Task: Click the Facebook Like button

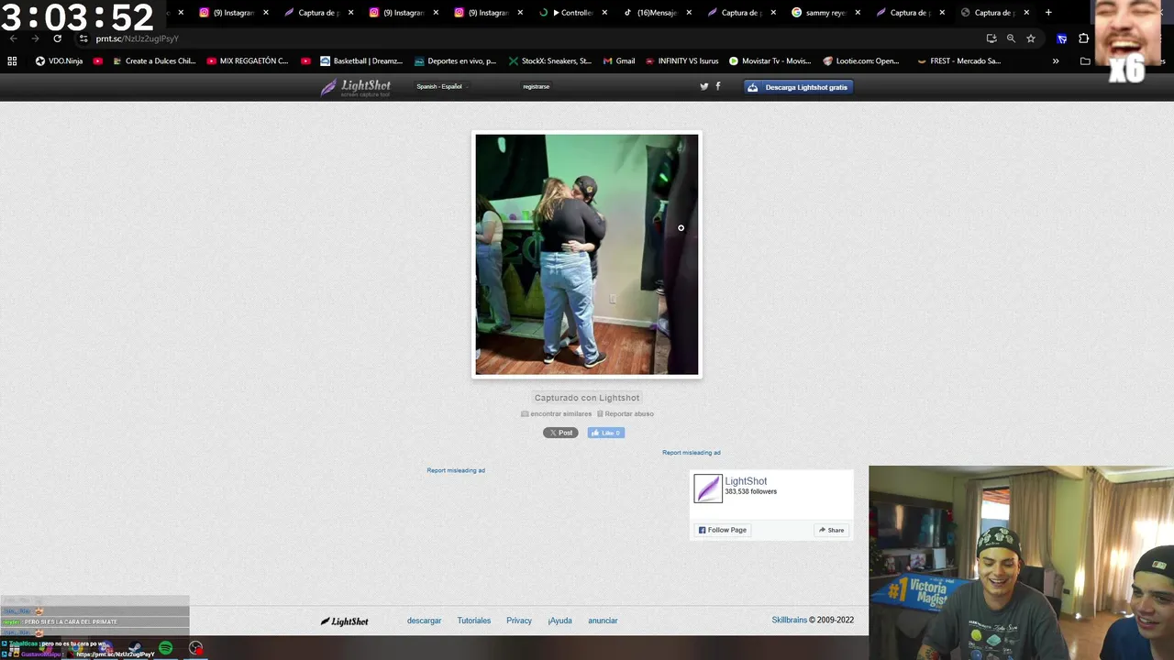Action: [x=605, y=433]
